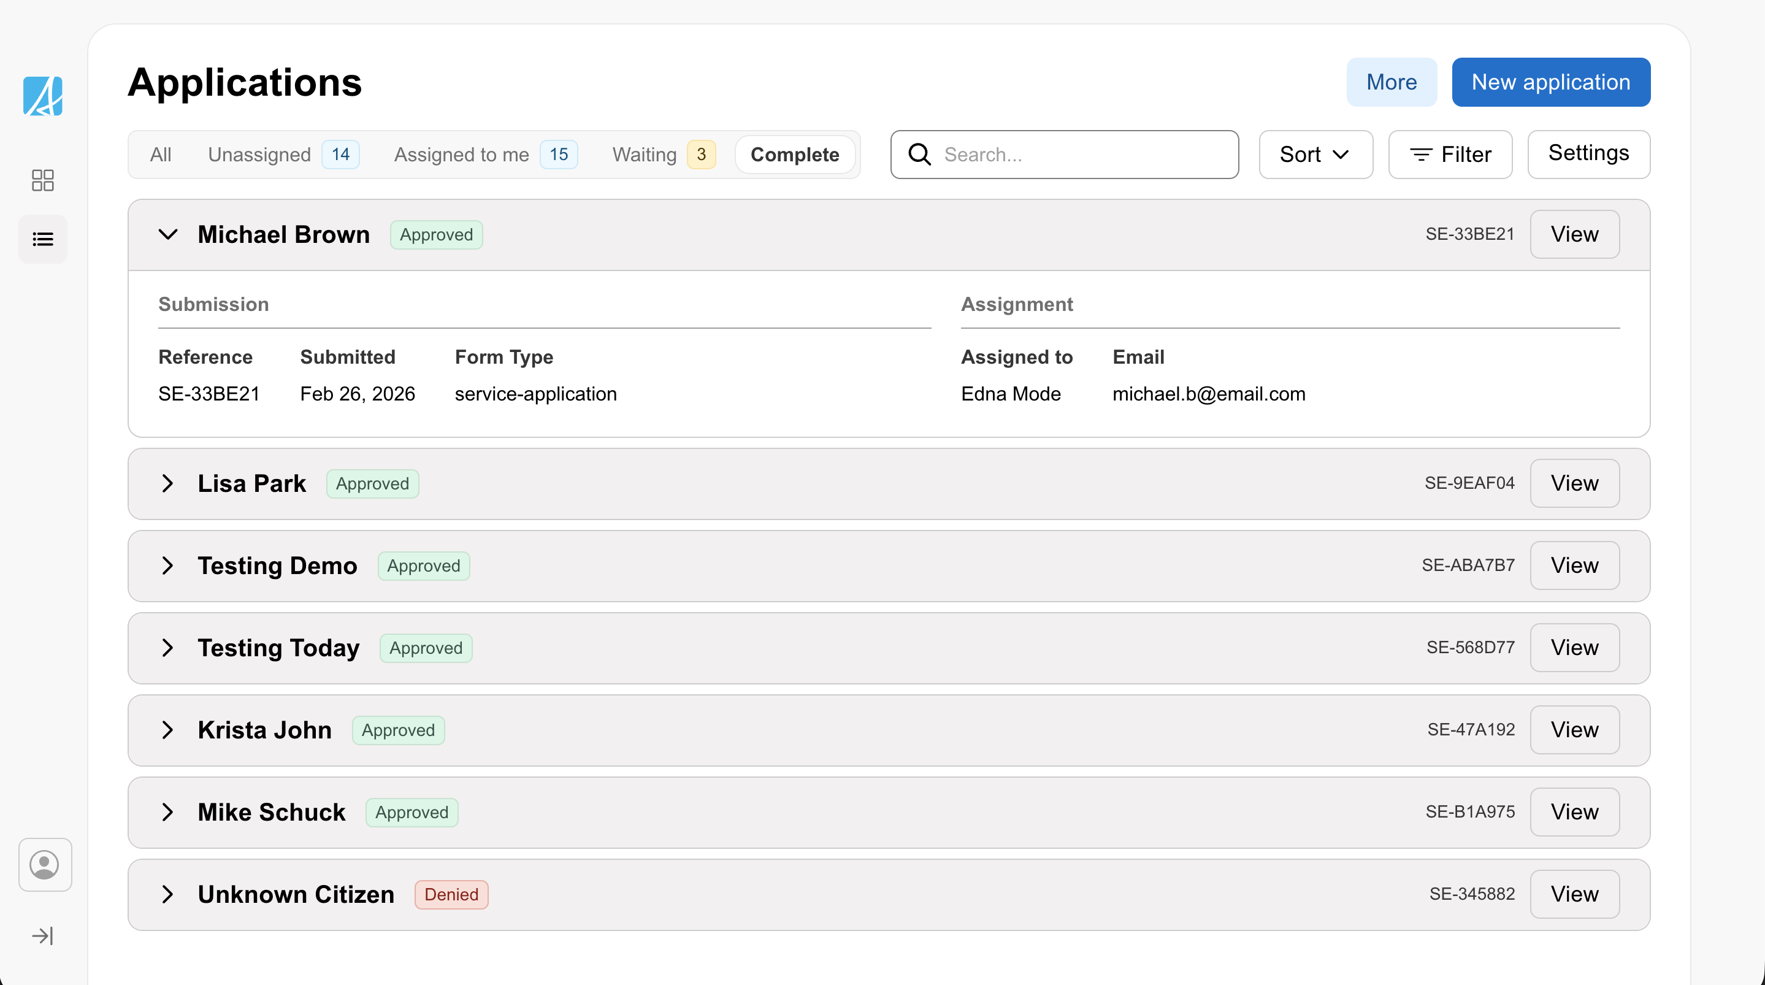
Task: Open the user profile avatar icon
Action: tap(44, 865)
